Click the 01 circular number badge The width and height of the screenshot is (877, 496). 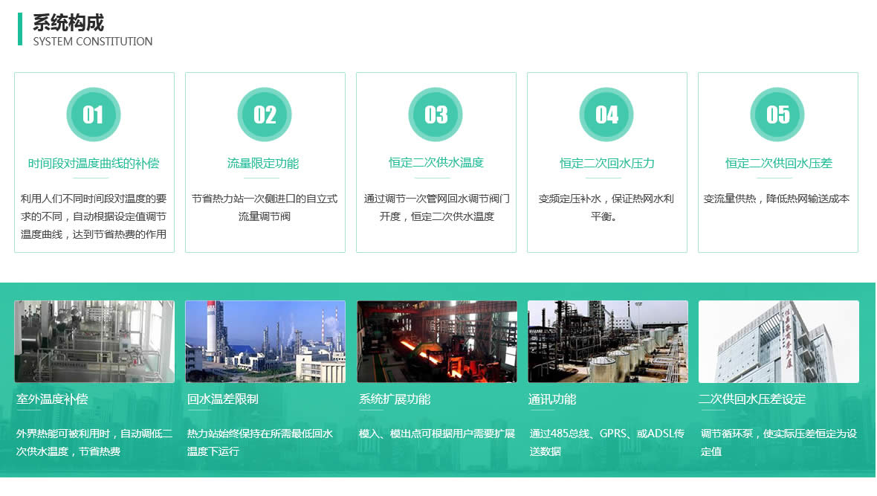click(x=94, y=115)
